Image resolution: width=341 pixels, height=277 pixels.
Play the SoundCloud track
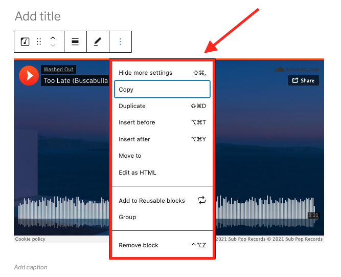click(x=29, y=76)
